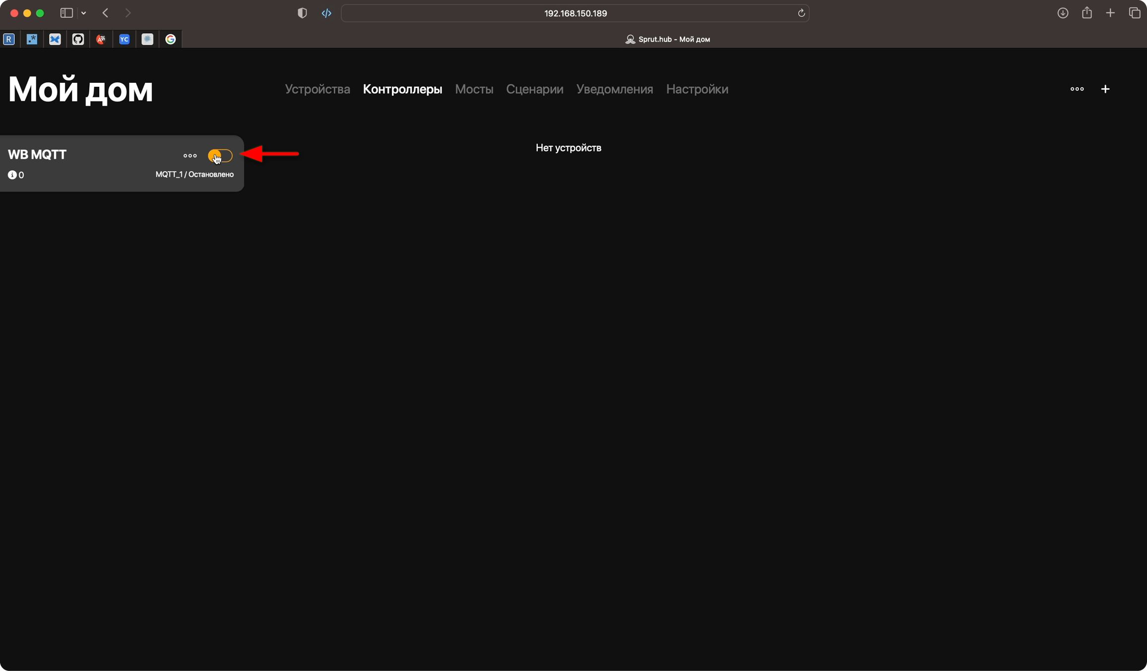Open the pinned GitHub tab

78,39
